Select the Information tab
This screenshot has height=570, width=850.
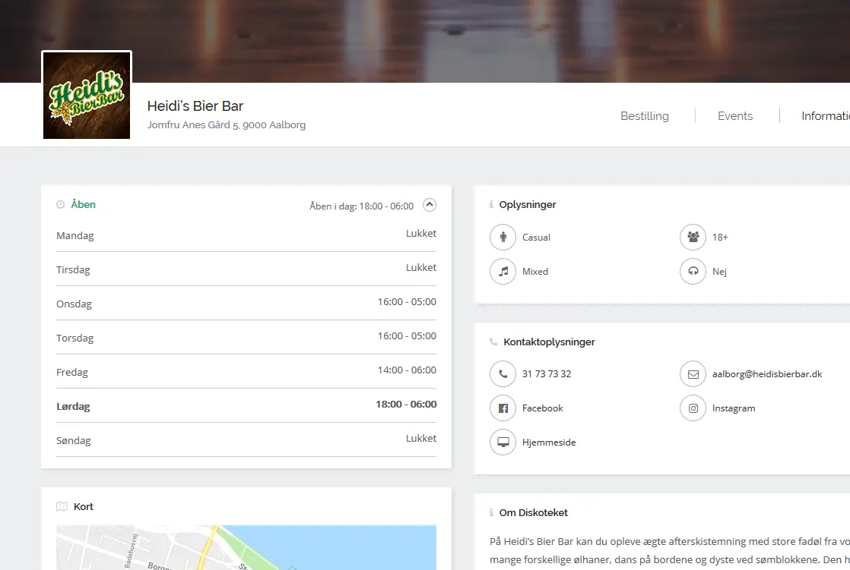point(826,116)
